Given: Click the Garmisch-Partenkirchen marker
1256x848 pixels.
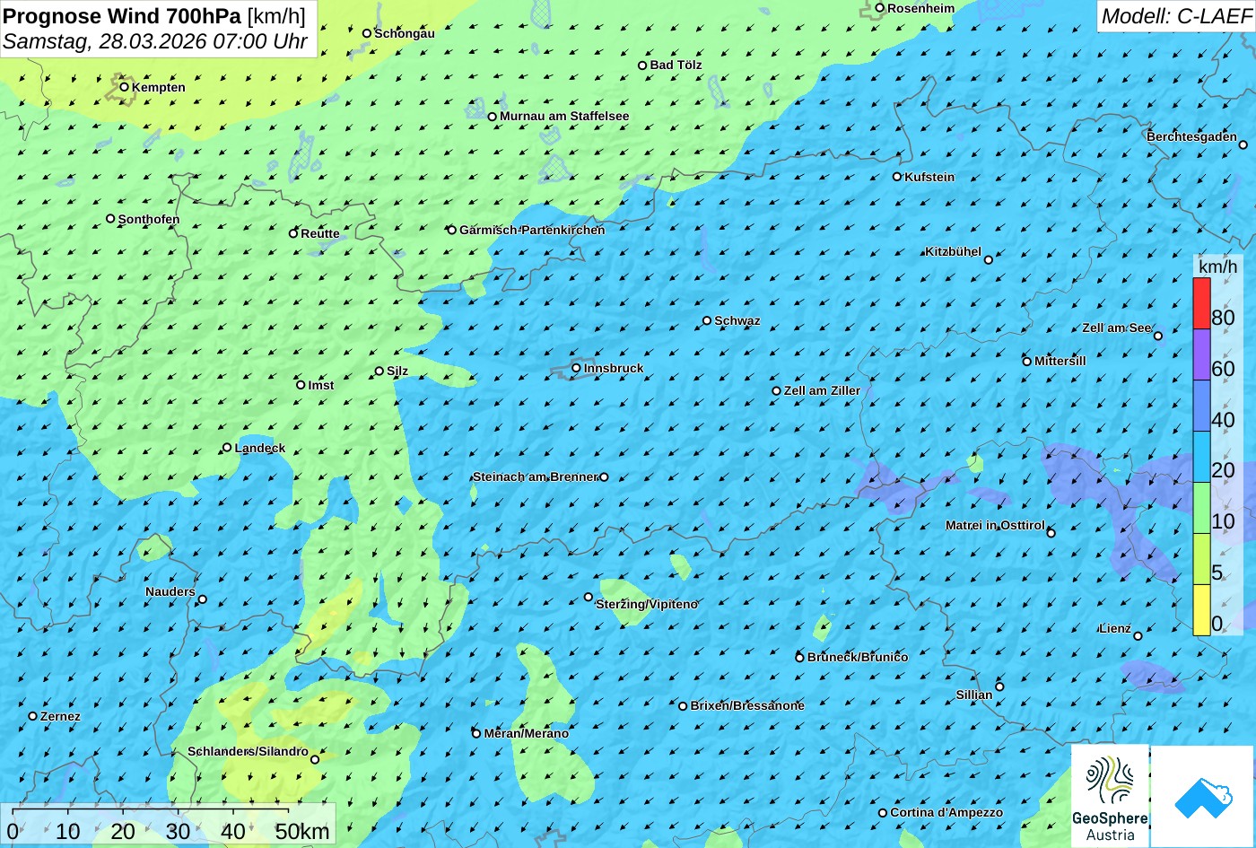Looking at the screenshot, I should [452, 230].
